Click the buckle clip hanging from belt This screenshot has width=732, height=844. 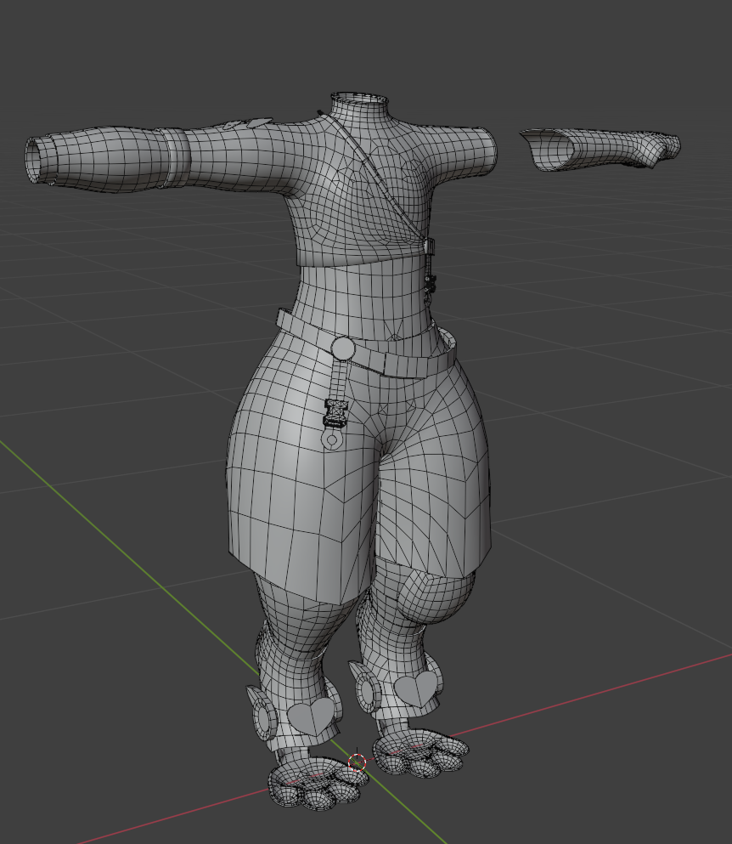pos(337,412)
